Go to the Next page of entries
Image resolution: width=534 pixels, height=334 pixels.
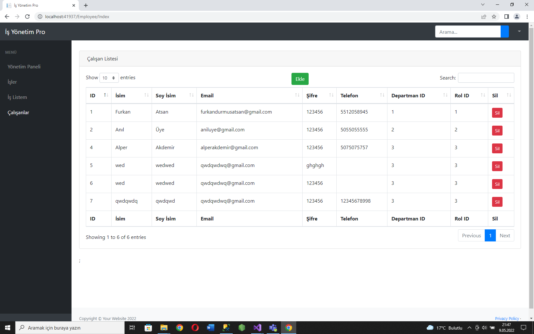pyautogui.click(x=505, y=235)
